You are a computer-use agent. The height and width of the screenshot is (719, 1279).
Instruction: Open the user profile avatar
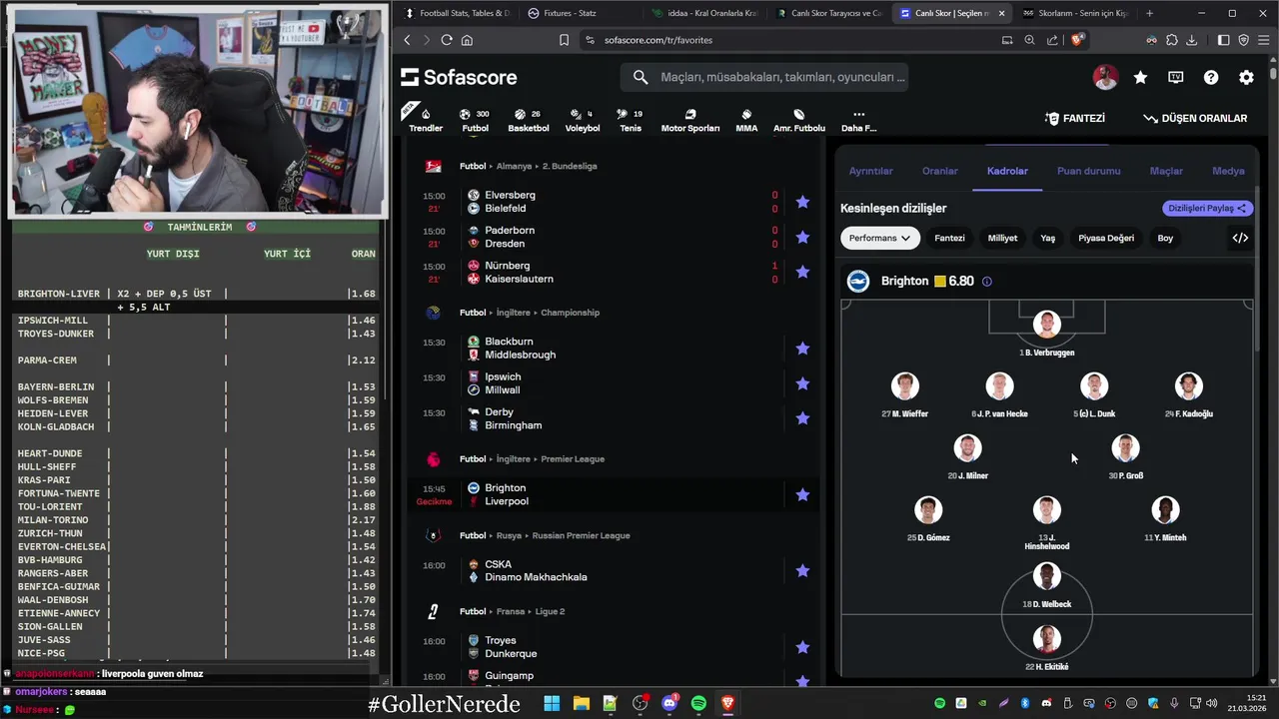[1105, 77]
